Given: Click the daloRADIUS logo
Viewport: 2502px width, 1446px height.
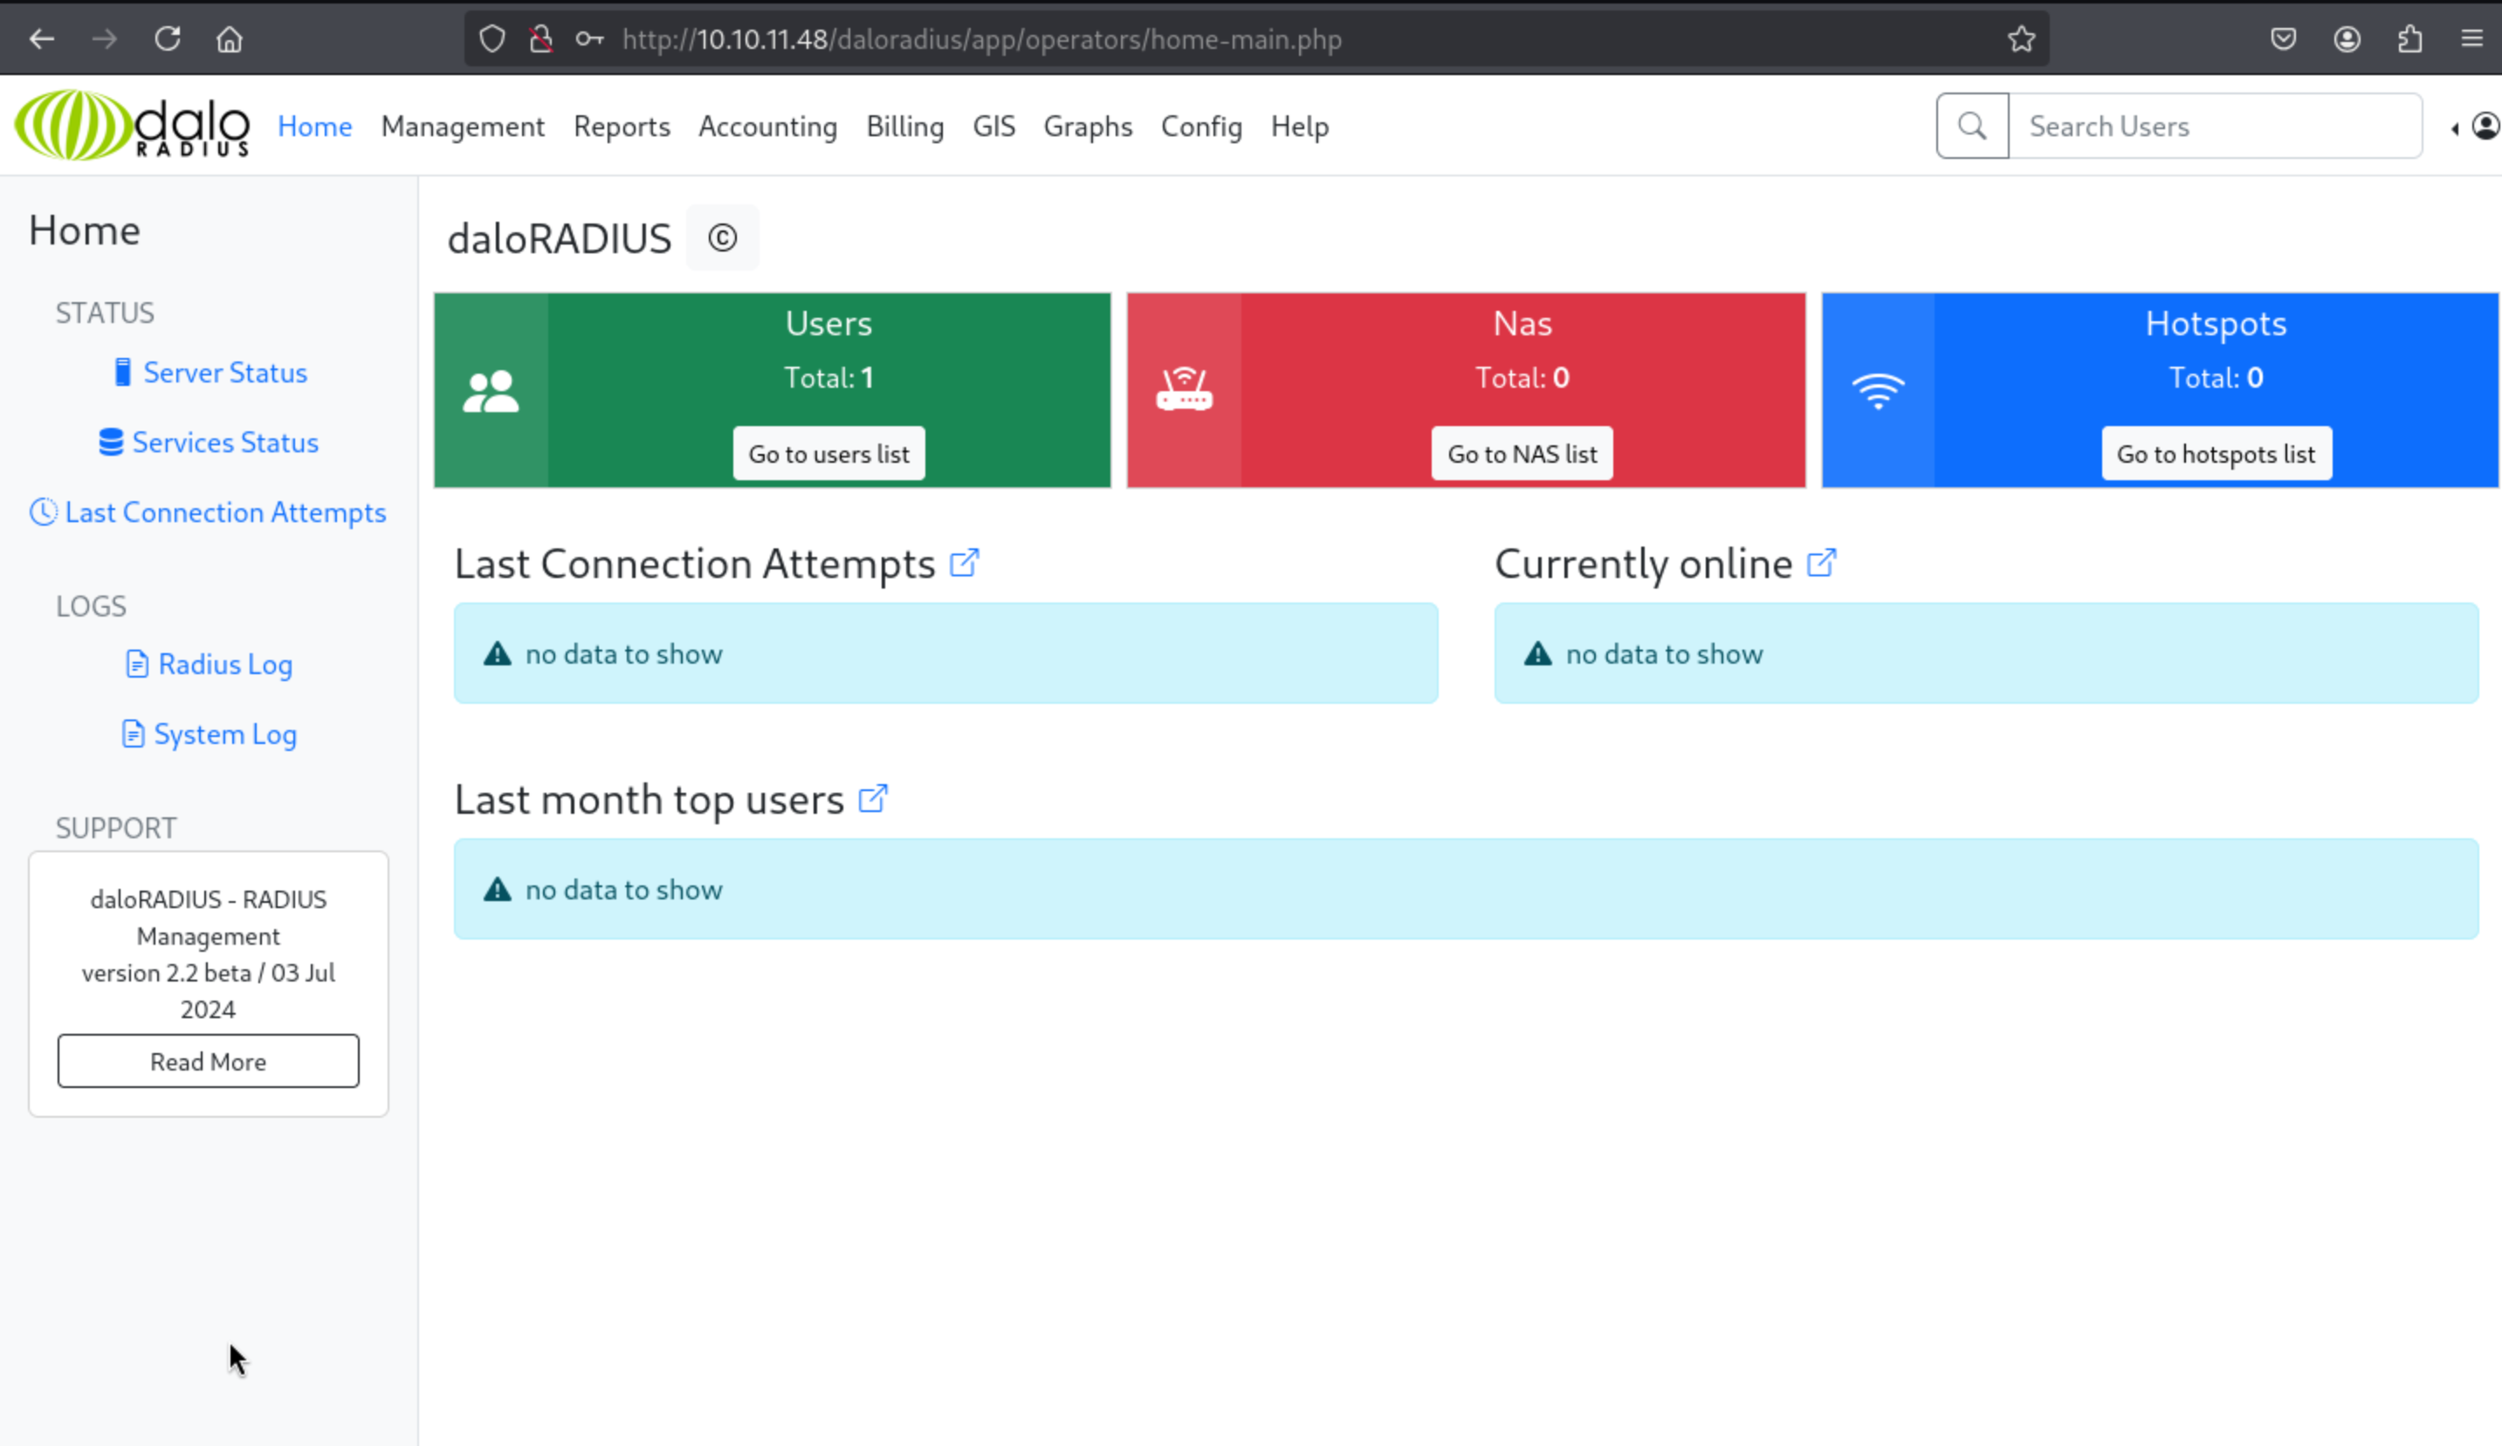Looking at the screenshot, I should click(132, 125).
